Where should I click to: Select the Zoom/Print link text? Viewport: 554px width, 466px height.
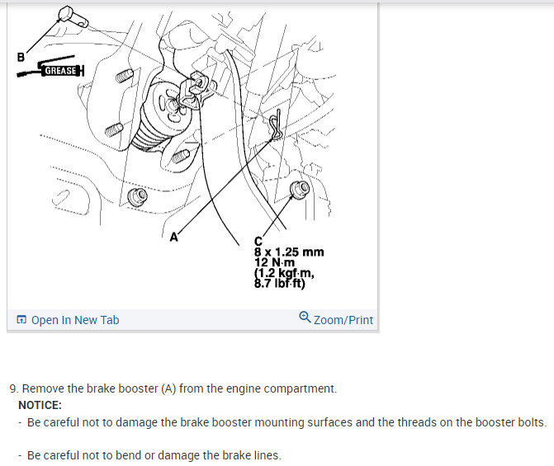coord(343,320)
